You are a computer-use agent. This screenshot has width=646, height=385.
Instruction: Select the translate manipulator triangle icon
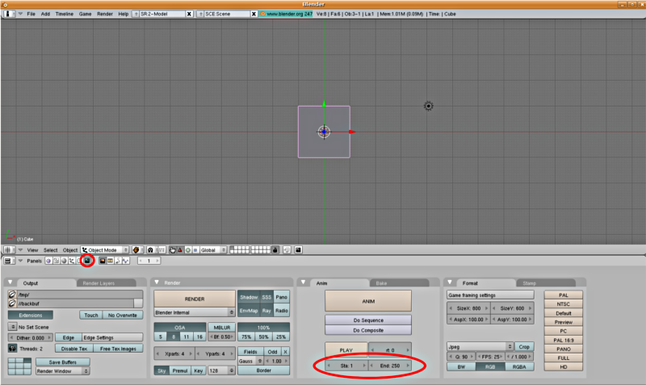pos(180,250)
